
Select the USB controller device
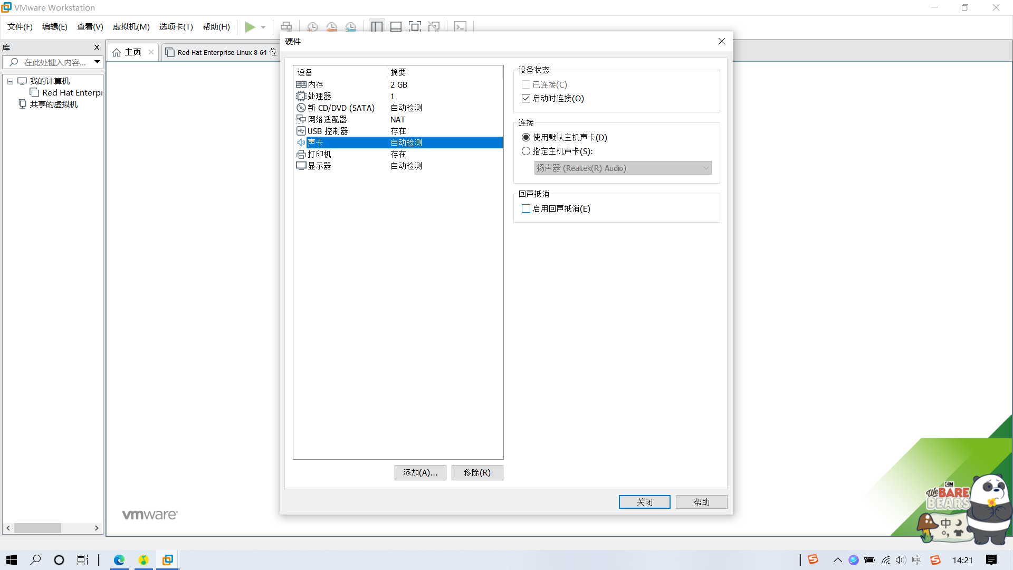click(x=327, y=131)
